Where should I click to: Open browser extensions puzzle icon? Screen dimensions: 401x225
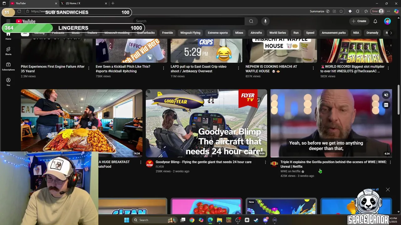coord(357,11)
